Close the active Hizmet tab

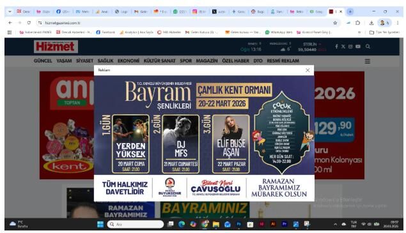coord(341,11)
